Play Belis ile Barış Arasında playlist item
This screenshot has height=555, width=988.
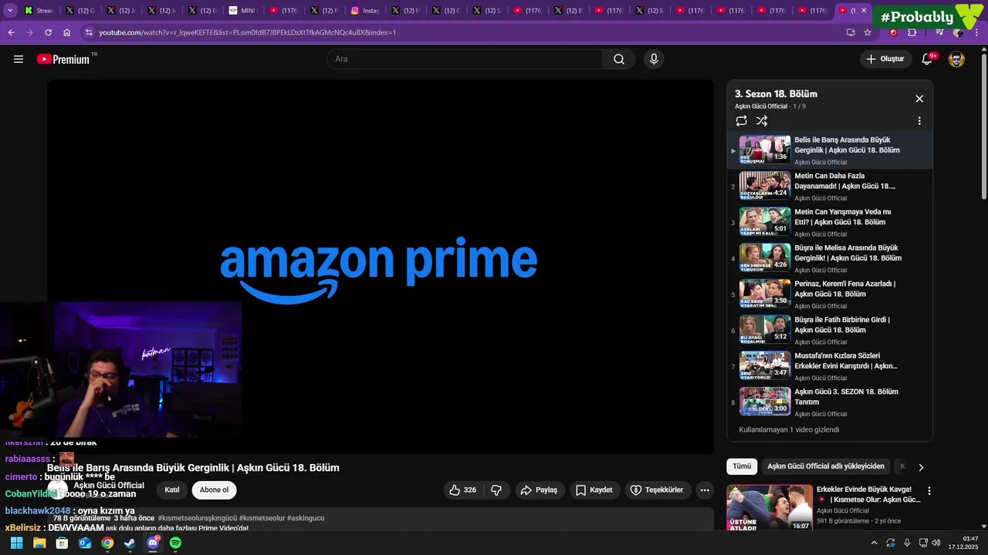click(830, 150)
